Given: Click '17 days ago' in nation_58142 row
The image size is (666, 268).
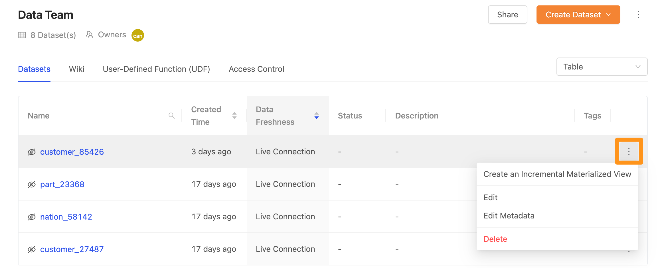Looking at the screenshot, I should [214, 216].
